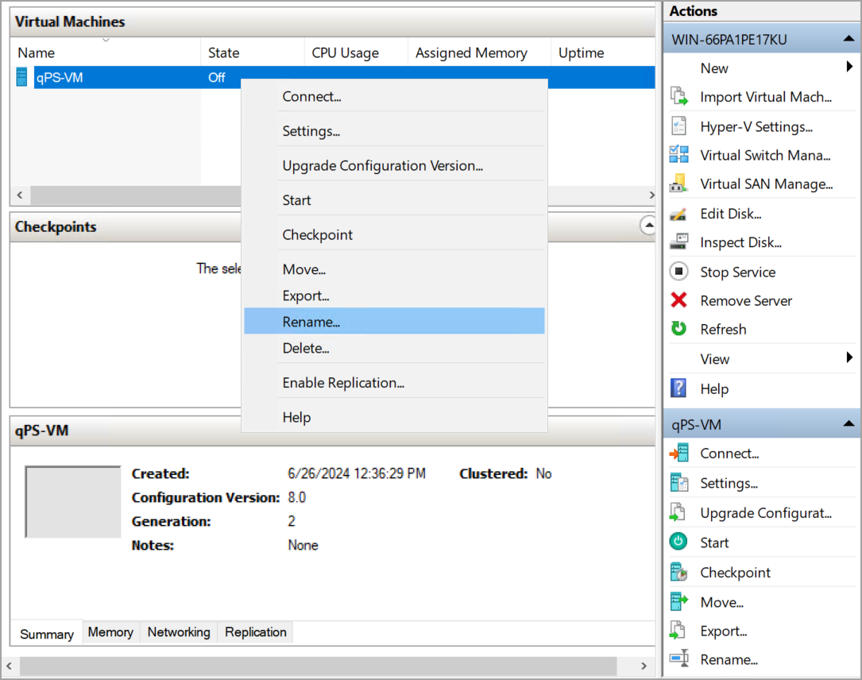Click the red Remove Server icon

(678, 300)
